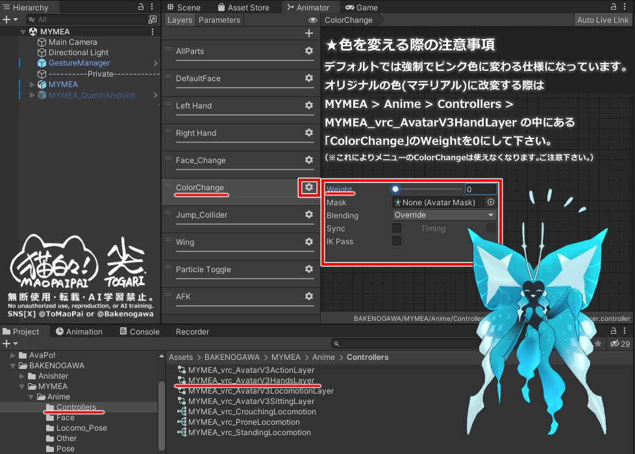Switch to the Parameters tab
The height and width of the screenshot is (454, 635).
pos(219,20)
